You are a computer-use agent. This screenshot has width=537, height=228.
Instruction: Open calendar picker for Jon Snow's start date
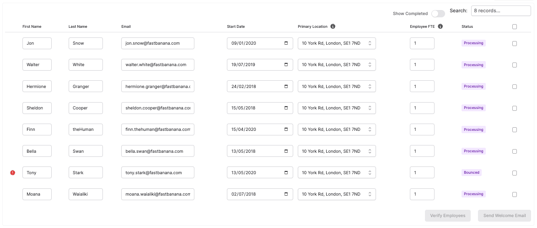coord(286,43)
